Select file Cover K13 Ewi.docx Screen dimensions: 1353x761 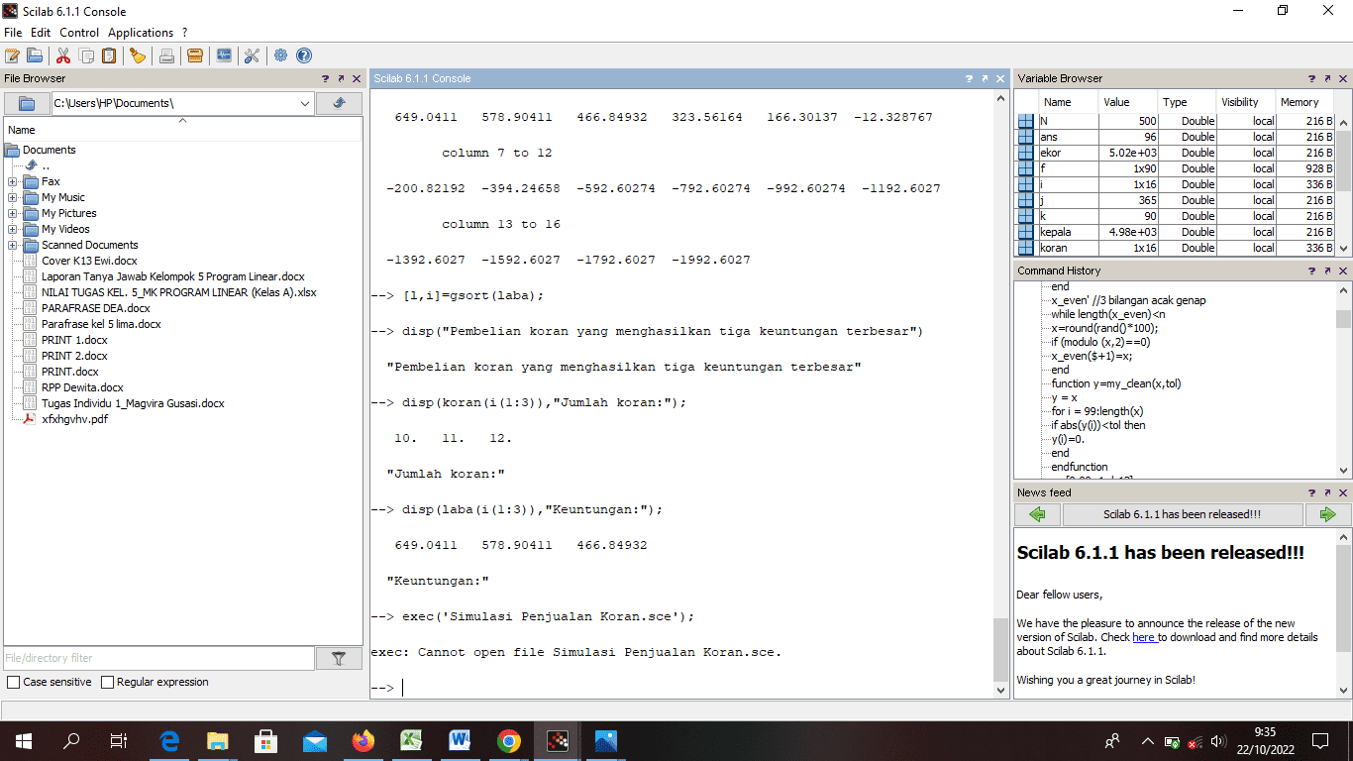point(89,261)
